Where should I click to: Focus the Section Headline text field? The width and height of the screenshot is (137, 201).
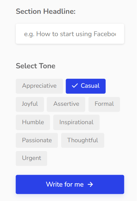70,34
